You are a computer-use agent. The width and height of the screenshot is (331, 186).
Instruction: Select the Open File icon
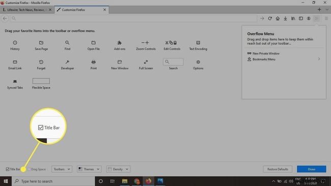pos(94,43)
